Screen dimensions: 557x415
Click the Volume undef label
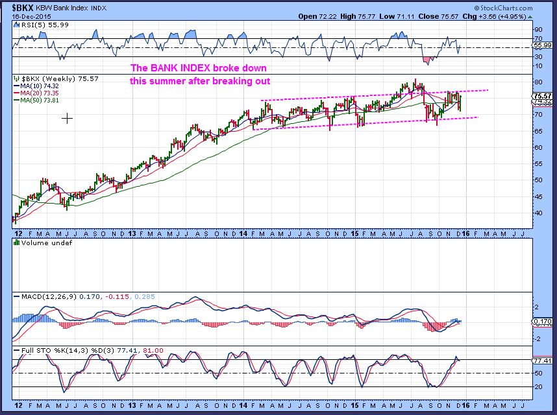pyautogui.click(x=47, y=243)
